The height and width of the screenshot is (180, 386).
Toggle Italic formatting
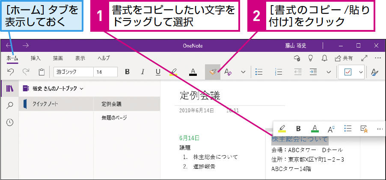142,72
